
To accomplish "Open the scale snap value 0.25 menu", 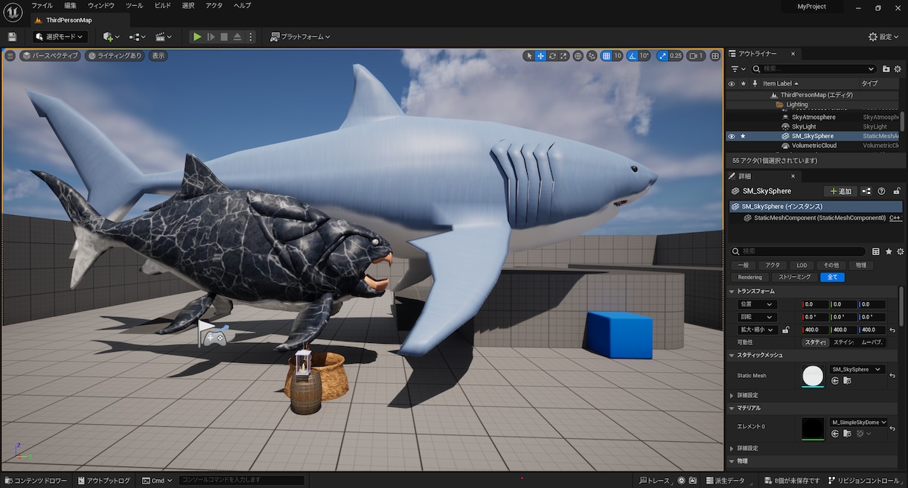I will point(676,56).
